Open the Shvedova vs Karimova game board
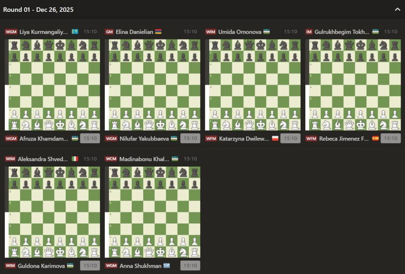Screen dimensions: 405x274 [53, 212]
